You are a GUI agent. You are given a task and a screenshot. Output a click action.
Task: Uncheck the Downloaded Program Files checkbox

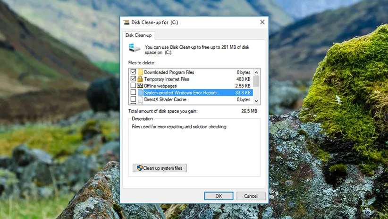133,72
